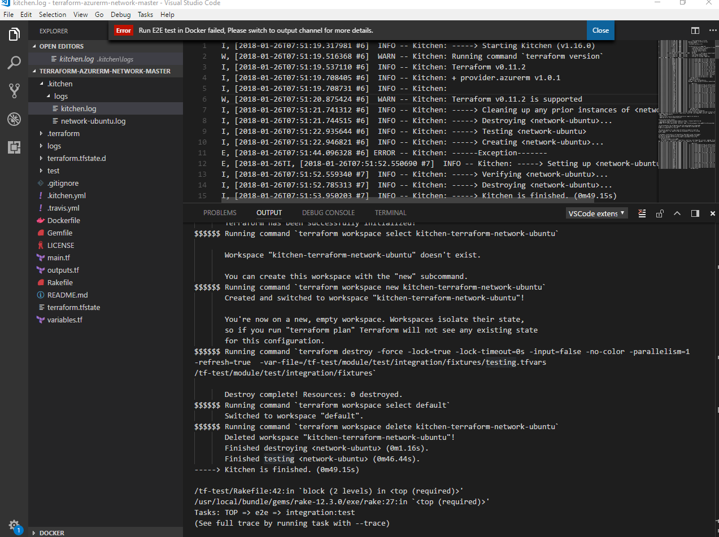Open the Help menu
The height and width of the screenshot is (537, 719).
pyautogui.click(x=167, y=15)
